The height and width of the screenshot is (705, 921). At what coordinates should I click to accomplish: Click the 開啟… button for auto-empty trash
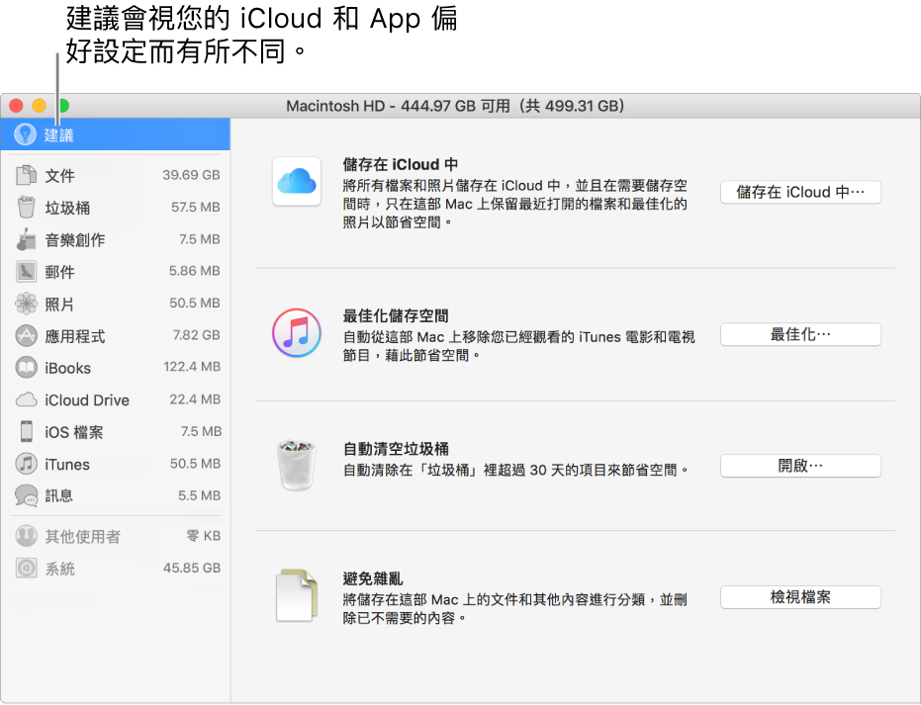coord(800,466)
